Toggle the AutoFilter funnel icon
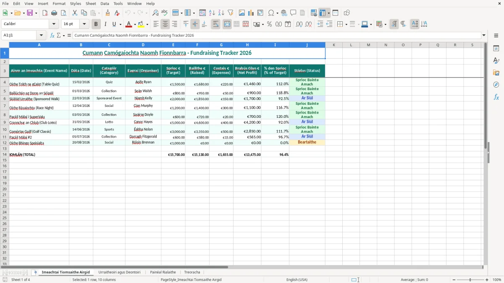504x283 pixels. tap(231, 13)
